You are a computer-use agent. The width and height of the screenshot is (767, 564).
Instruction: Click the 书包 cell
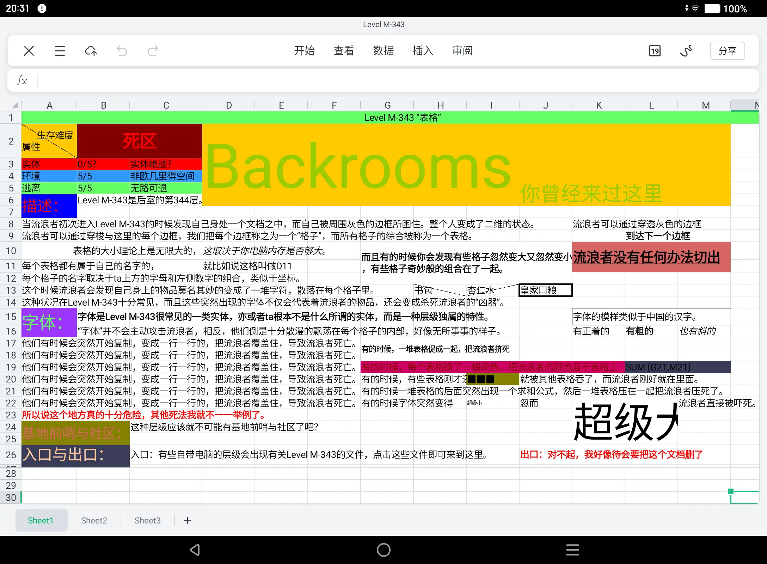[x=440, y=290]
